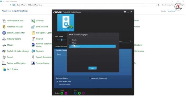
Task: Open Mouse settings icon
Action: click(x=4, y=45)
